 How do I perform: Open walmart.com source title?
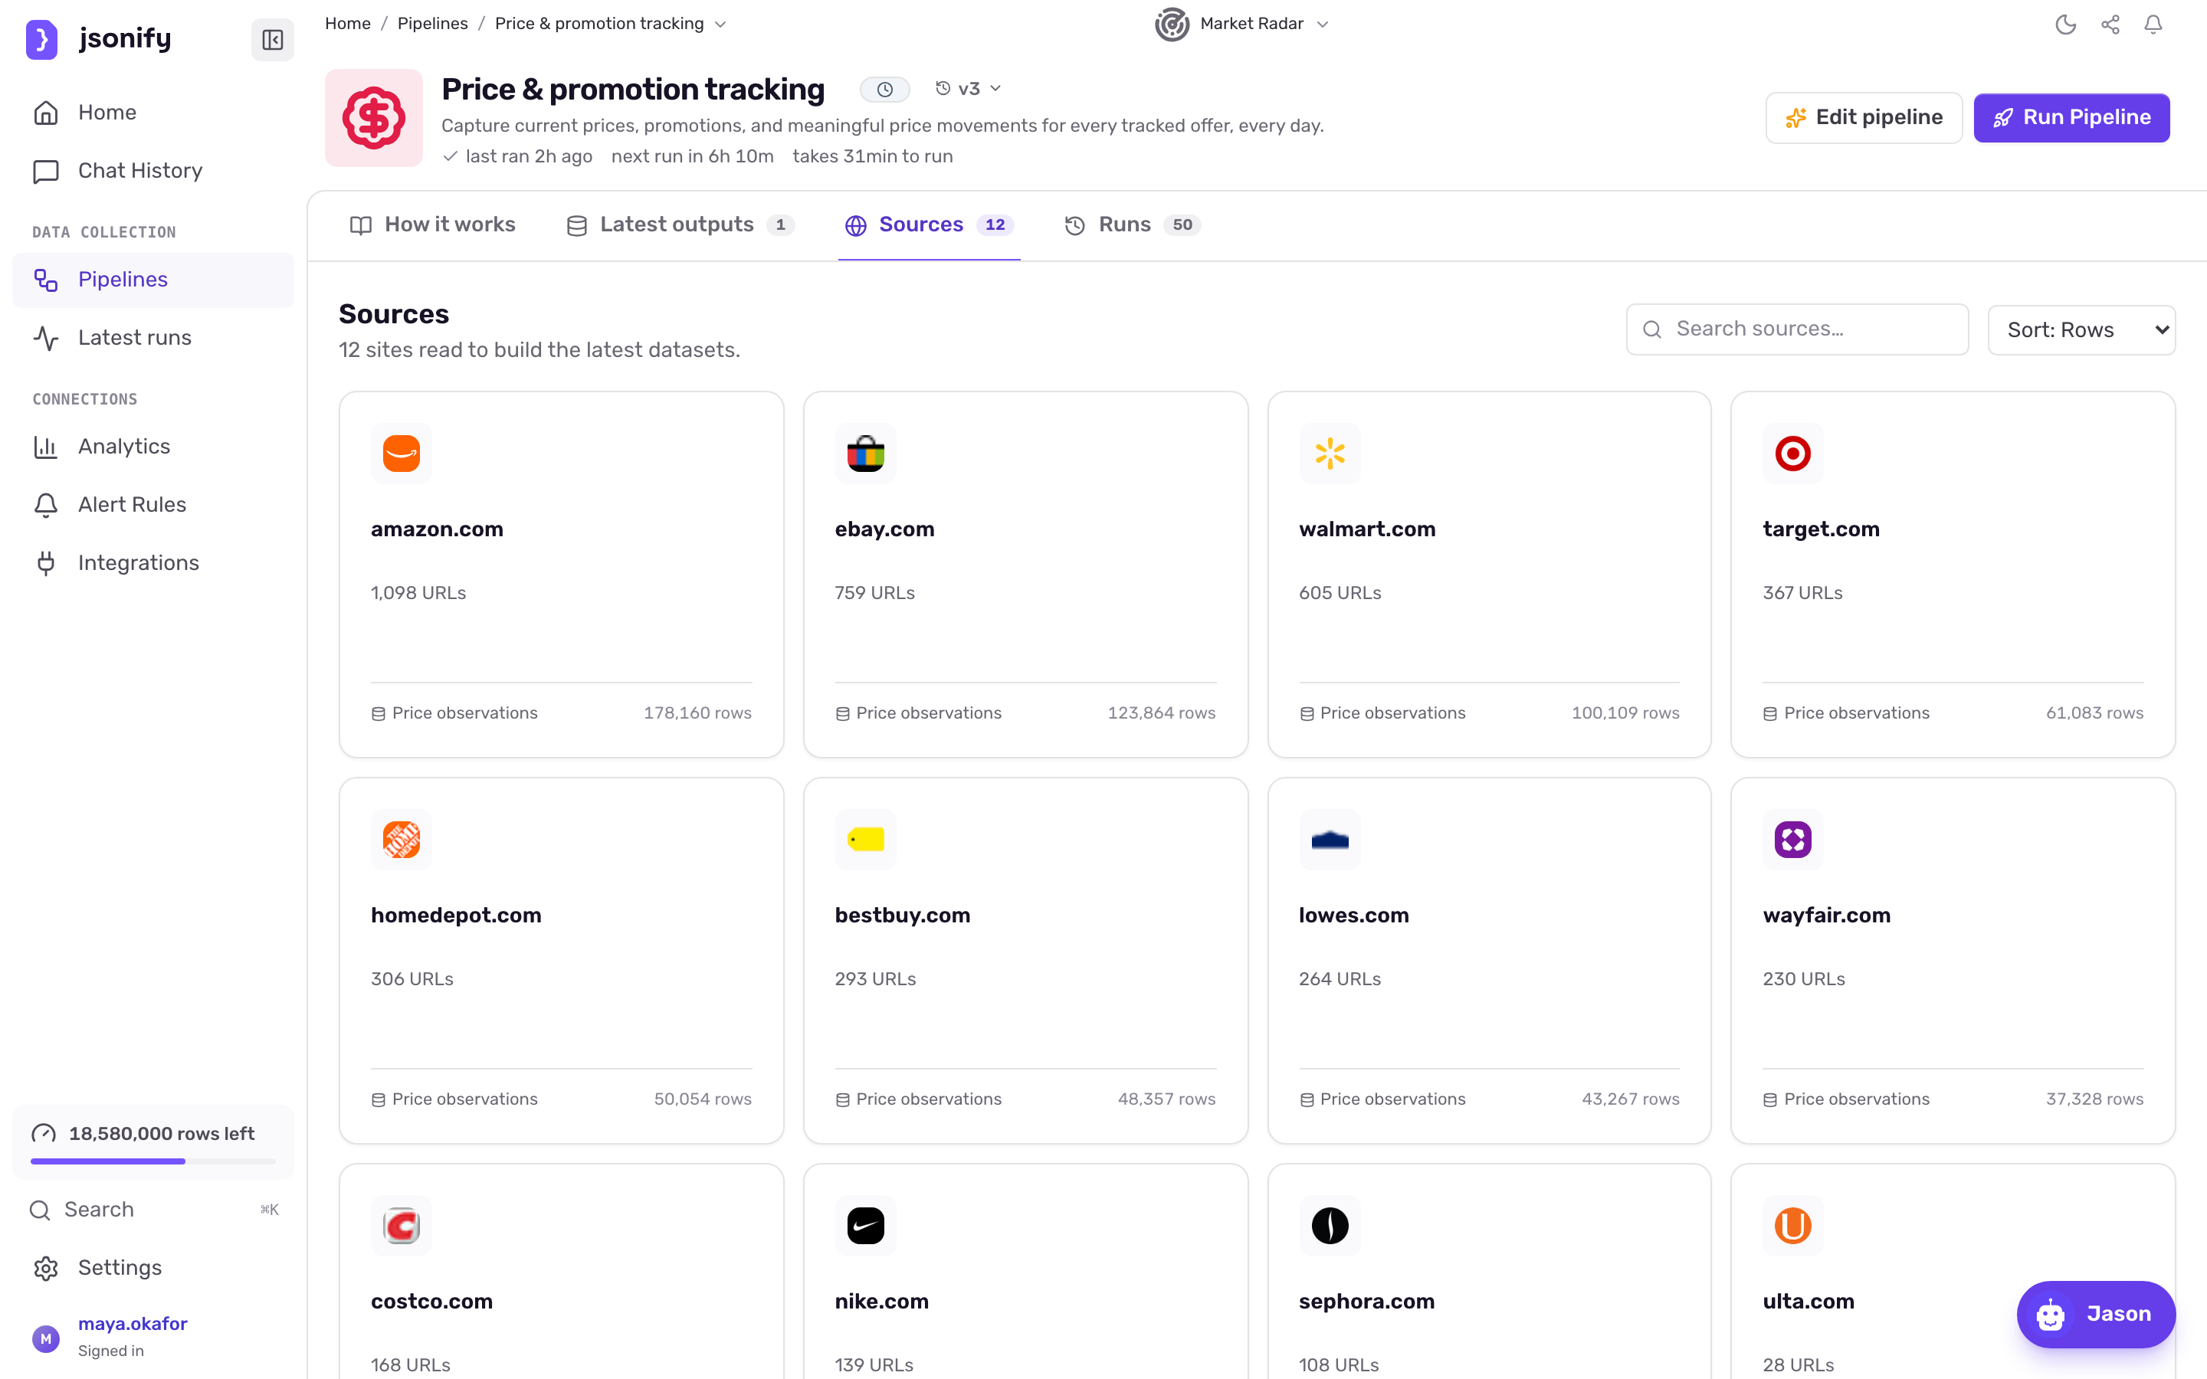click(x=1367, y=529)
